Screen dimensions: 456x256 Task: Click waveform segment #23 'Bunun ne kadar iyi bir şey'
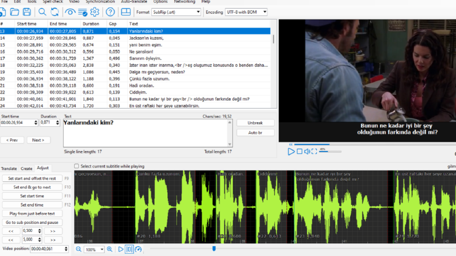click(341, 207)
